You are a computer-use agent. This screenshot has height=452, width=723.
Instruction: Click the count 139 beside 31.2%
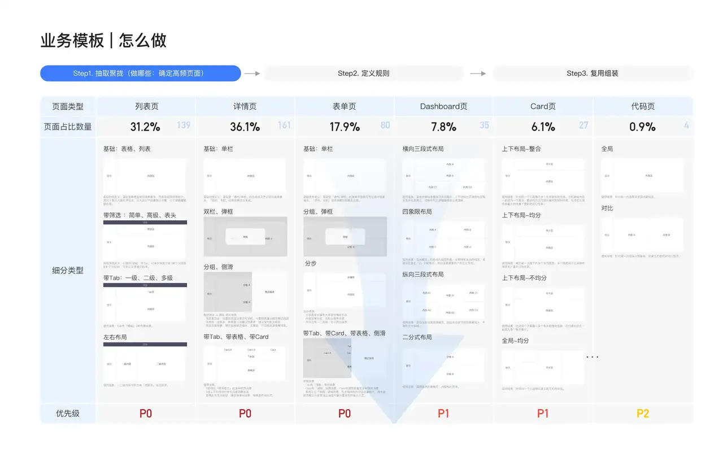click(184, 125)
